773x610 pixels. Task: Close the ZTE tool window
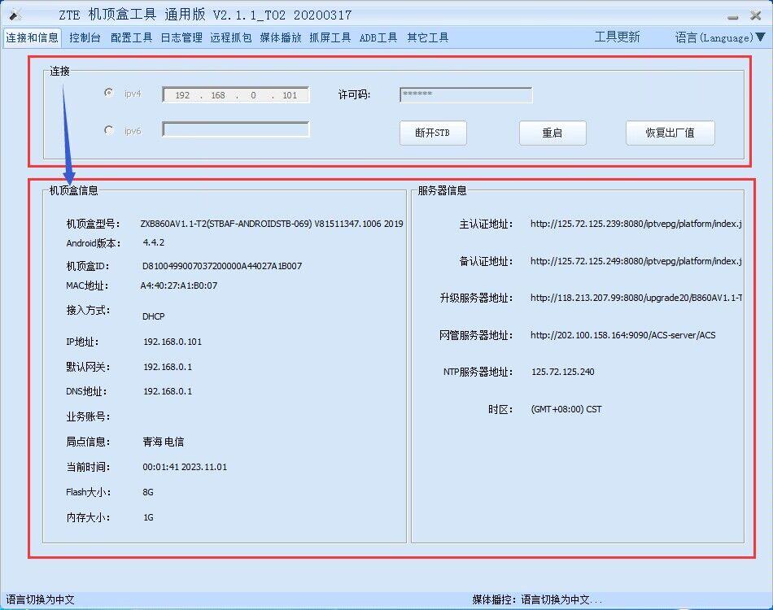point(755,15)
